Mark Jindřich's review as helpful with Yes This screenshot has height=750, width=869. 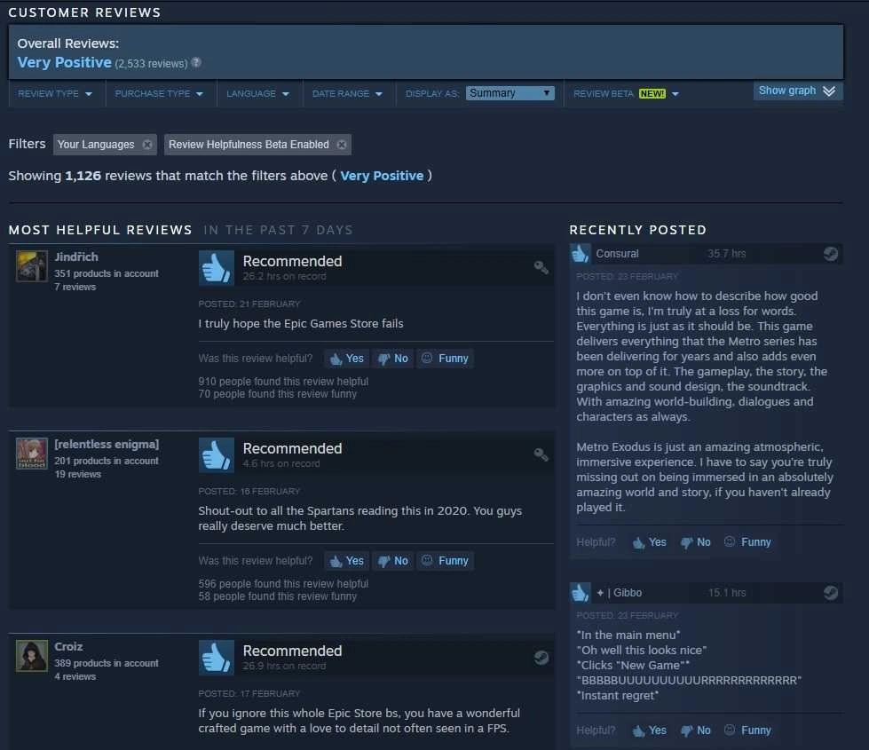pos(345,359)
